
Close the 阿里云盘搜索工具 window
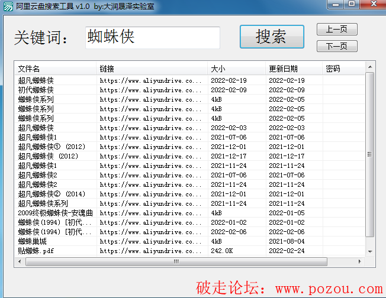coord(374,4)
